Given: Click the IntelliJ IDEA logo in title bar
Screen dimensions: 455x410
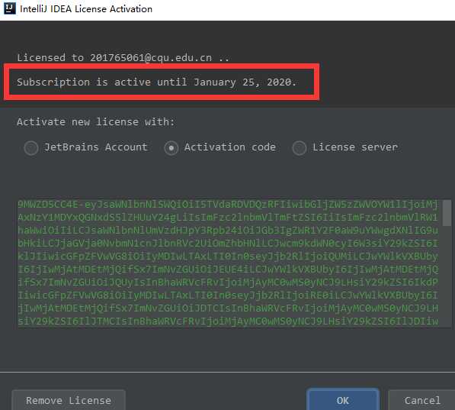Looking at the screenshot, I should coord(10,8).
